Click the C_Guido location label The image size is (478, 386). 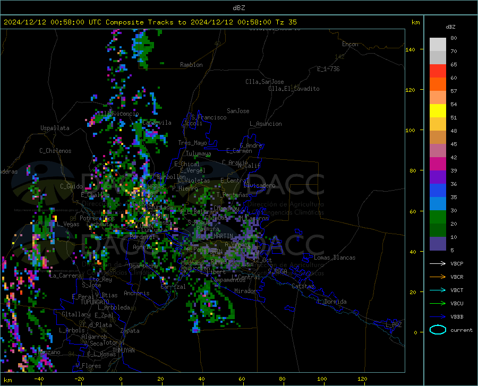click(71, 186)
